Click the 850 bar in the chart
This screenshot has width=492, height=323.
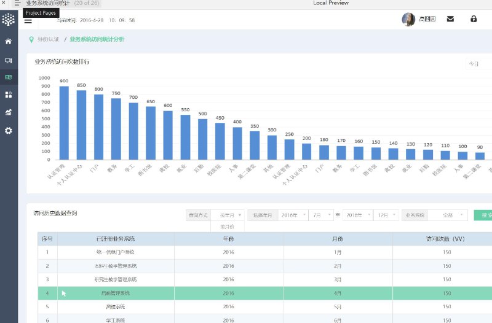click(81, 125)
